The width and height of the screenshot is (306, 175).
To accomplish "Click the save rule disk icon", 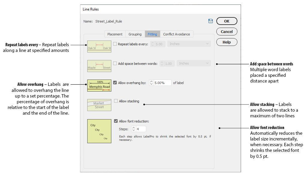I will click(x=210, y=21).
